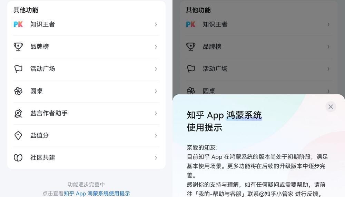Click the dimmed flag icon in right panel
Image resolution: width=345 pixels, height=197 pixels.
pos(191,69)
